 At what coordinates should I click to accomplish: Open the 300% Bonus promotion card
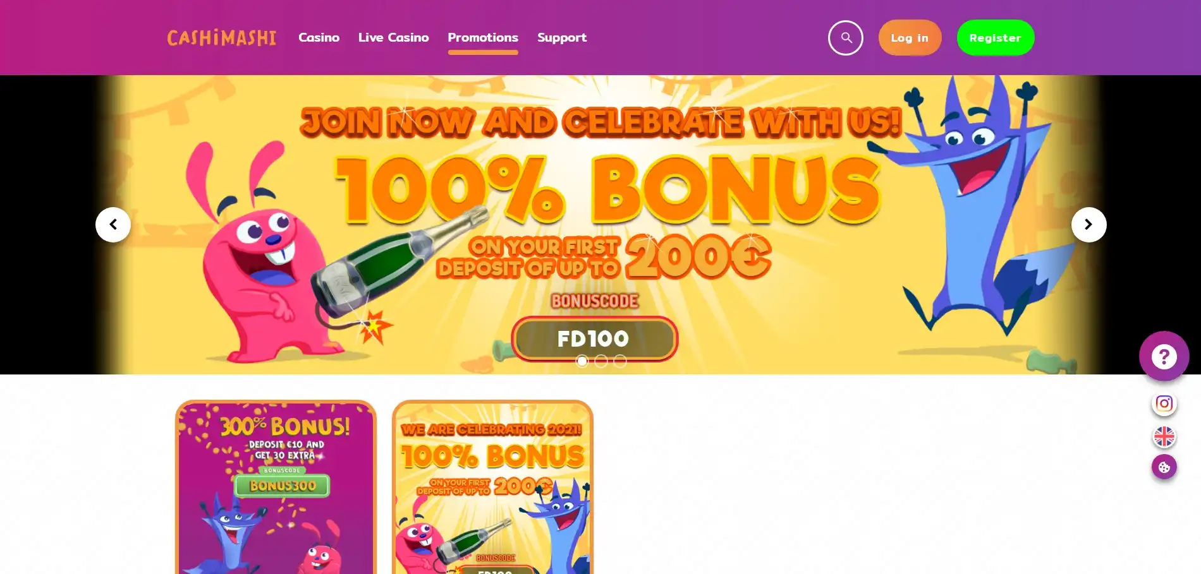[x=276, y=487]
